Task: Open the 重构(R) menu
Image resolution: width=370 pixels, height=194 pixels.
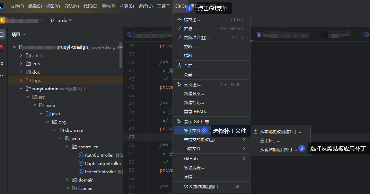Action: (108, 6)
